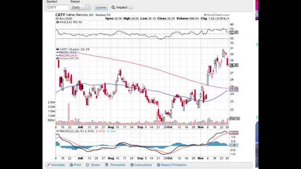Click the CATY Cathay Bancorp chart title
Image resolution: width=301 pixels, height=169 pixels.
tap(83, 15)
